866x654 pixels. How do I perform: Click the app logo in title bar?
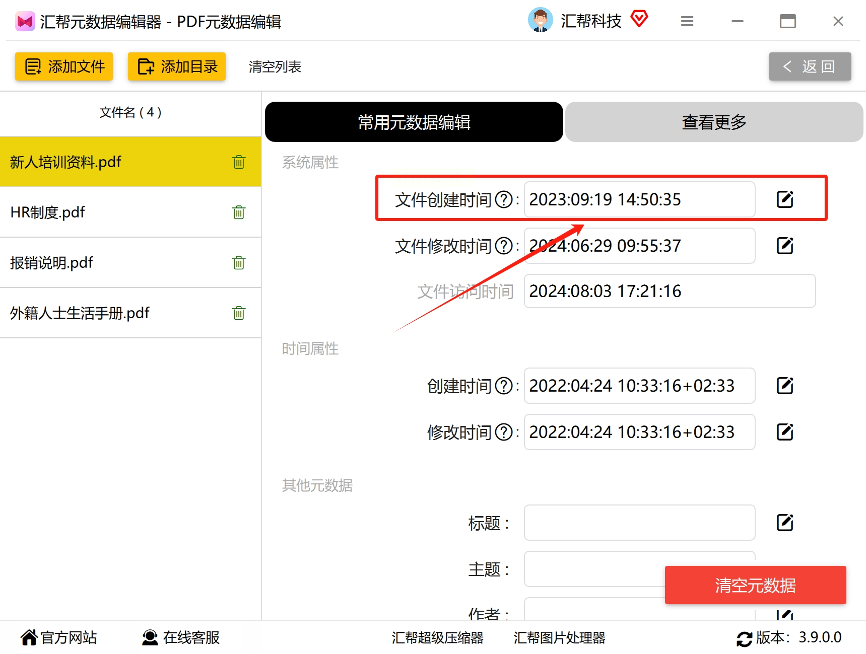25,22
